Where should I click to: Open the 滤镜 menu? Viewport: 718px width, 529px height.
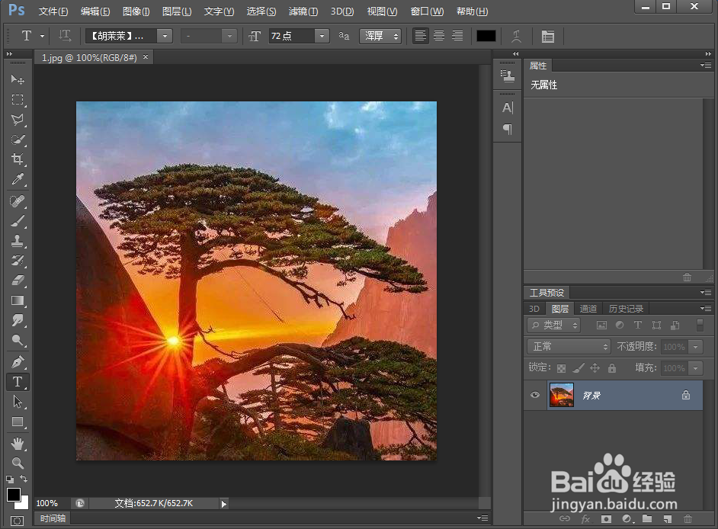pyautogui.click(x=303, y=11)
